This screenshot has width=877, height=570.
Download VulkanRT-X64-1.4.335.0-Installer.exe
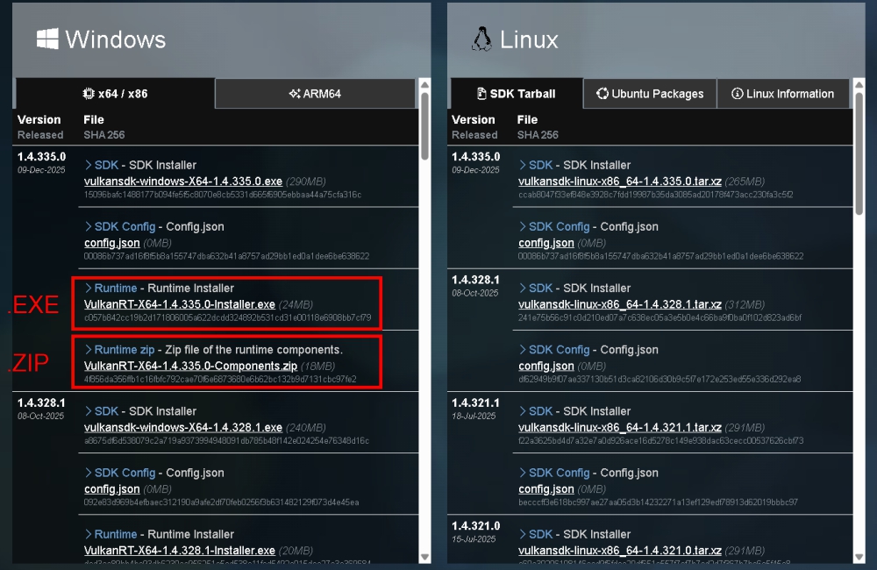[x=179, y=304]
